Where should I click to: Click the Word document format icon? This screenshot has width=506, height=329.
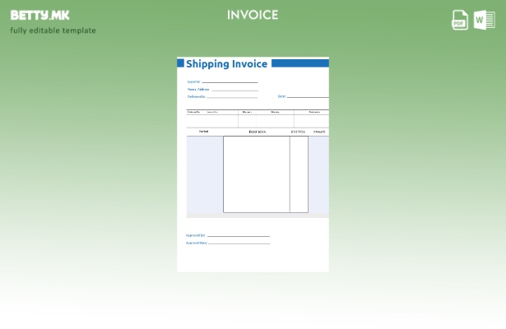click(x=484, y=20)
